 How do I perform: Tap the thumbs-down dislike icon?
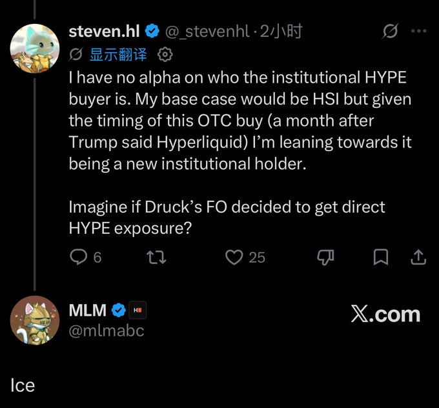325,257
